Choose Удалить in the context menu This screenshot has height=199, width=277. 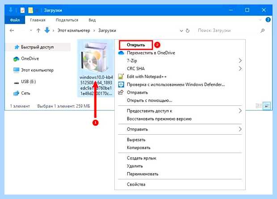click(180, 166)
